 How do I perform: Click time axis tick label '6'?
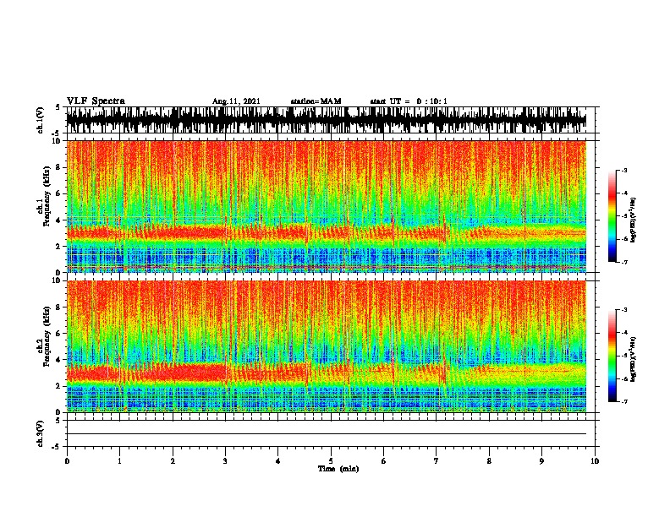384,461
